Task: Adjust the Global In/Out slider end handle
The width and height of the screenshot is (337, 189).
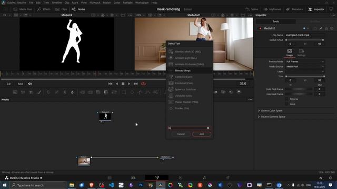Action: click(323, 40)
